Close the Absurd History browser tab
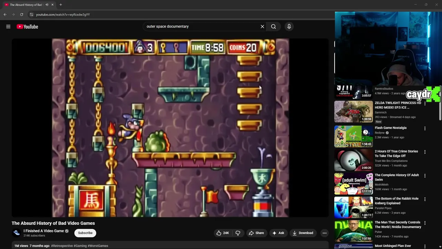This screenshot has height=249, width=442. coord(52,4)
